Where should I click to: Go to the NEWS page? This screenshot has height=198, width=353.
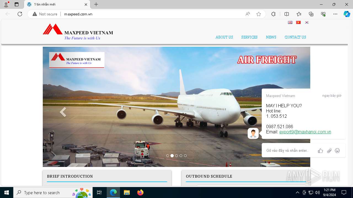click(x=271, y=37)
